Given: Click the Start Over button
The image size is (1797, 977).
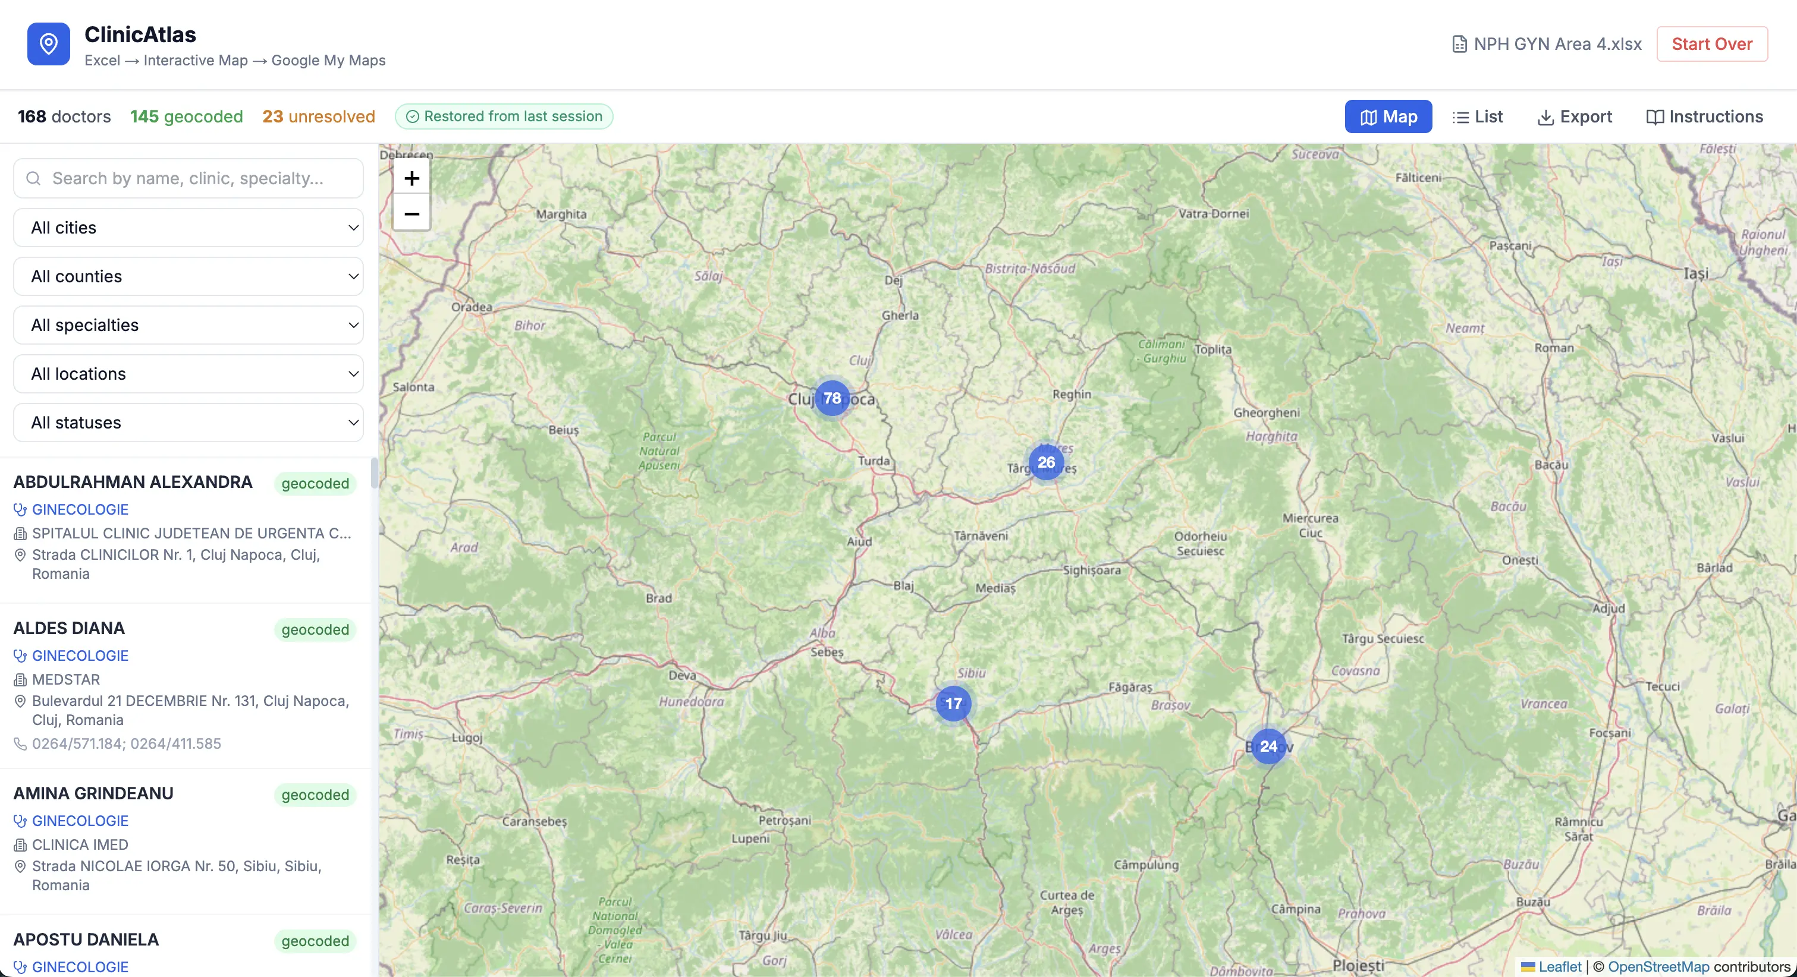Looking at the screenshot, I should click(1712, 44).
